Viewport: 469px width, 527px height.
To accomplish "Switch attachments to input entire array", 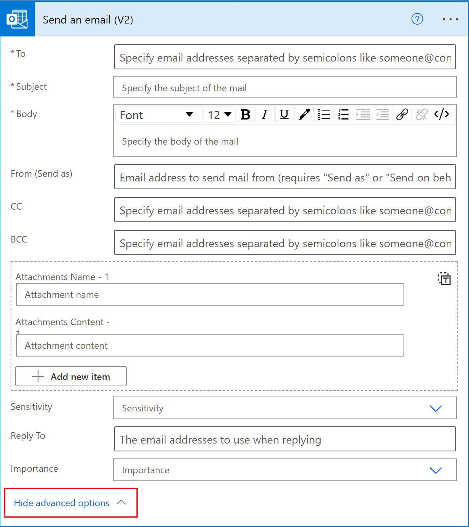I will [445, 279].
